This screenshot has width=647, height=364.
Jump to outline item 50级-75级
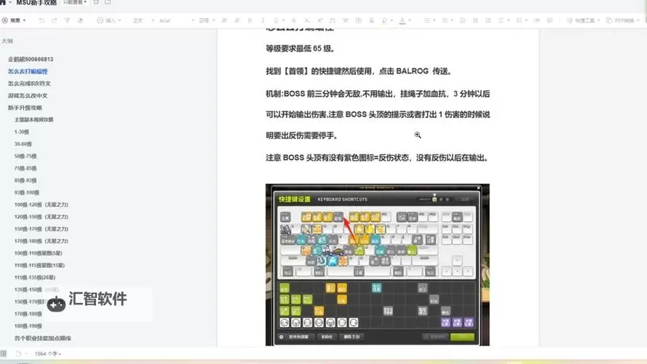click(x=25, y=156)
